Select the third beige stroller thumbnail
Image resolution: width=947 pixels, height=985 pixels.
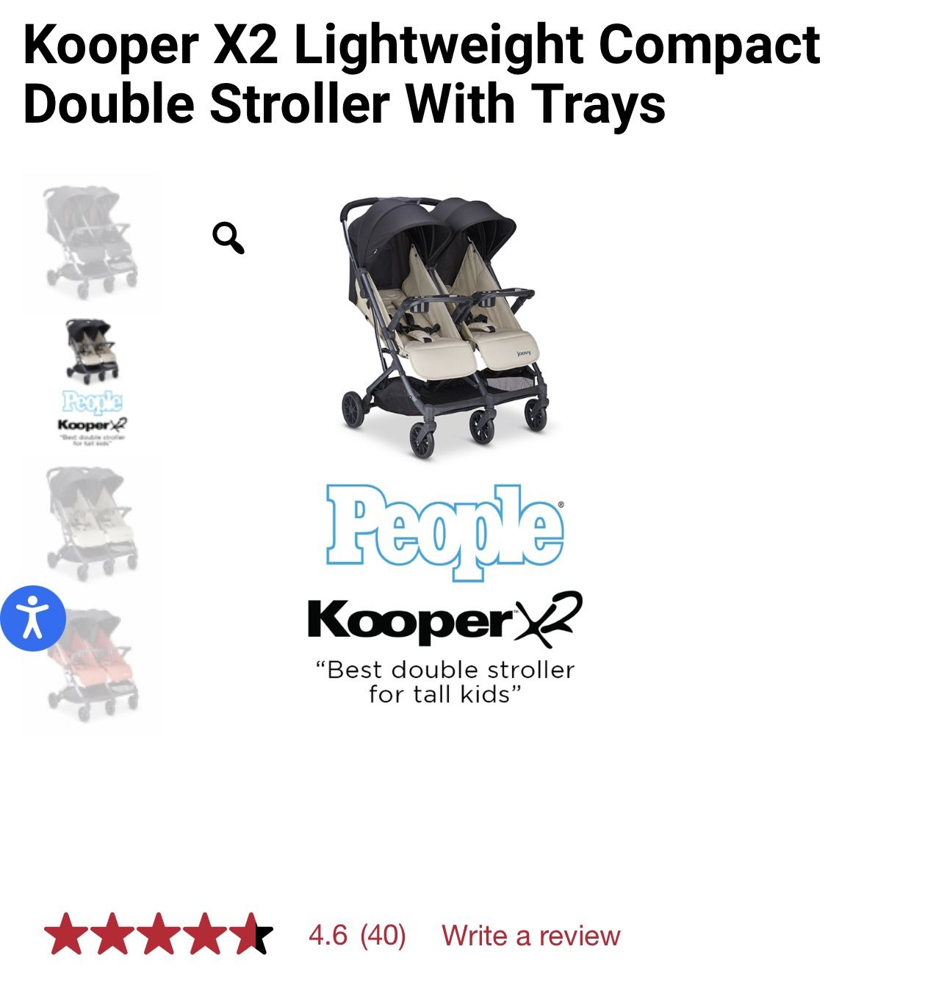pyautogui.click(x=90, y=522)
